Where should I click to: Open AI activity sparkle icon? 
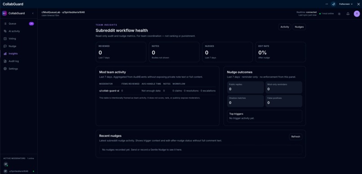coord(5,31)
